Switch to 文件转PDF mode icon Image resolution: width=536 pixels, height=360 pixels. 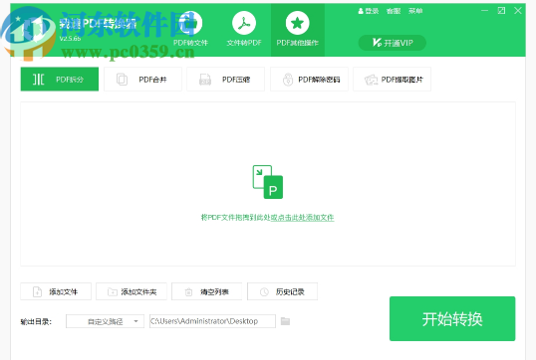point(244,23)
